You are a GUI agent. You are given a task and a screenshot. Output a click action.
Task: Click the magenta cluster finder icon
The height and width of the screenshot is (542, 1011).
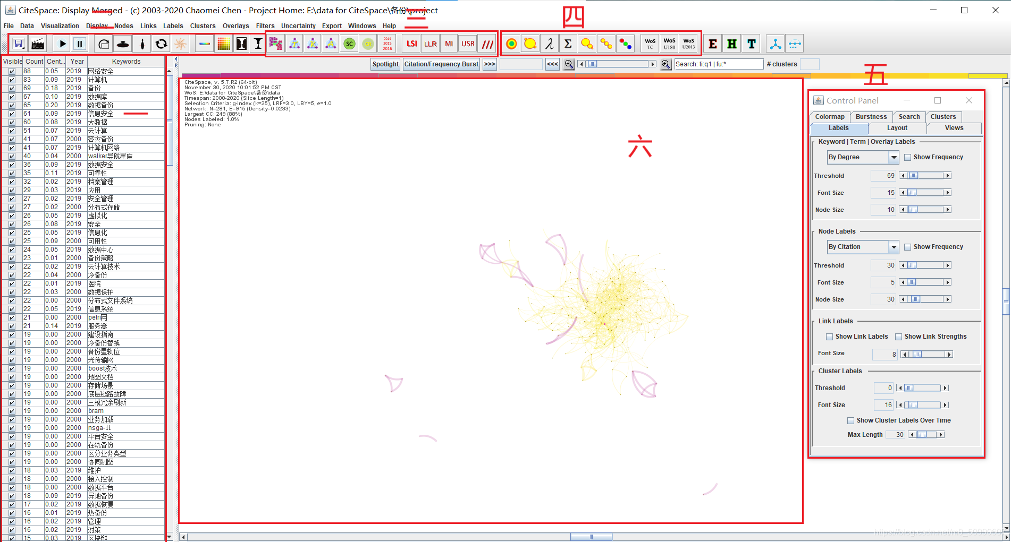click(x=276, y=44)
